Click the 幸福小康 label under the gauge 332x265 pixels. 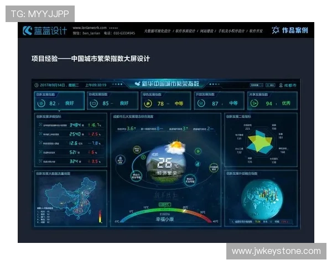pos(165,219)
